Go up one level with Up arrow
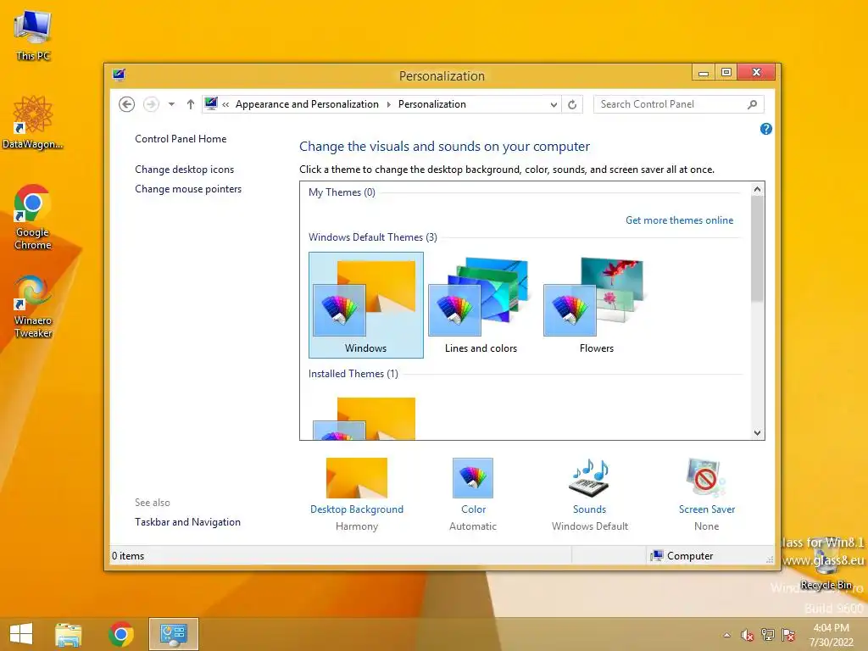 point(191,104)
